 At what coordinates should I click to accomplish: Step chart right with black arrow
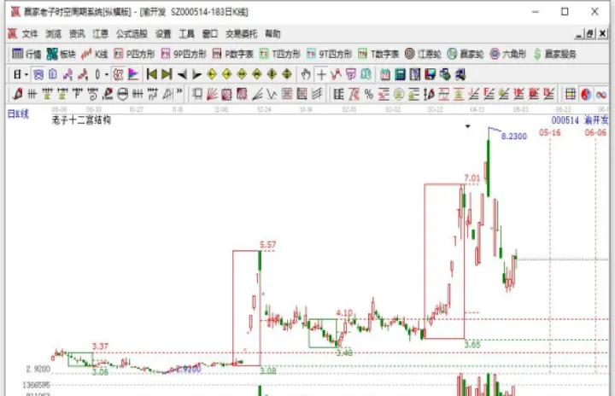coord(197,74)
